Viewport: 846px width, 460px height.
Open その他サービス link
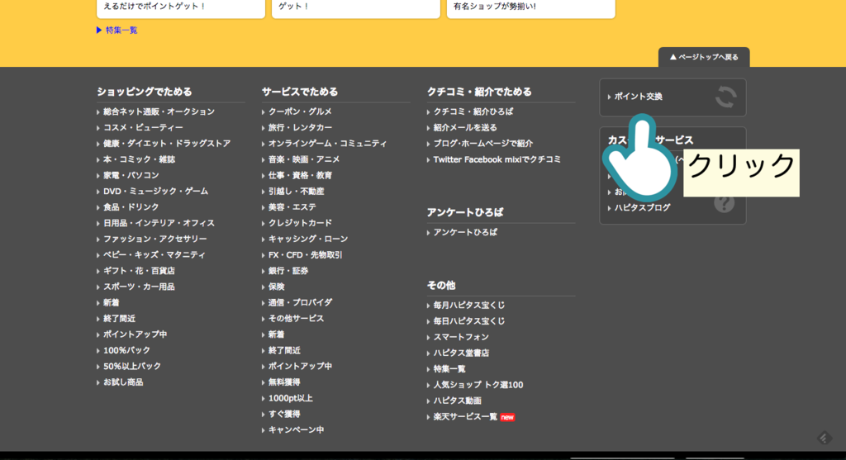pos(297,318)
